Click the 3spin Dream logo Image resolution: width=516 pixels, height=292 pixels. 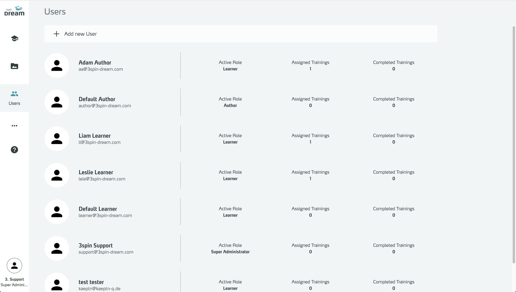point(14,11)
